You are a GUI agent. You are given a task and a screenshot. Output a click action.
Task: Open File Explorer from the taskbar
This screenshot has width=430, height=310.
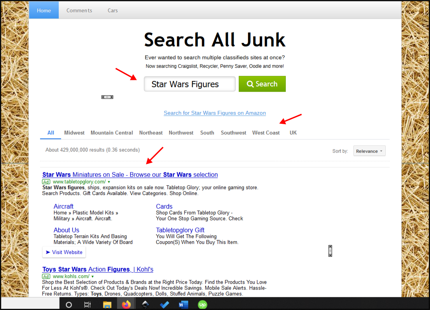coord(107,305)
